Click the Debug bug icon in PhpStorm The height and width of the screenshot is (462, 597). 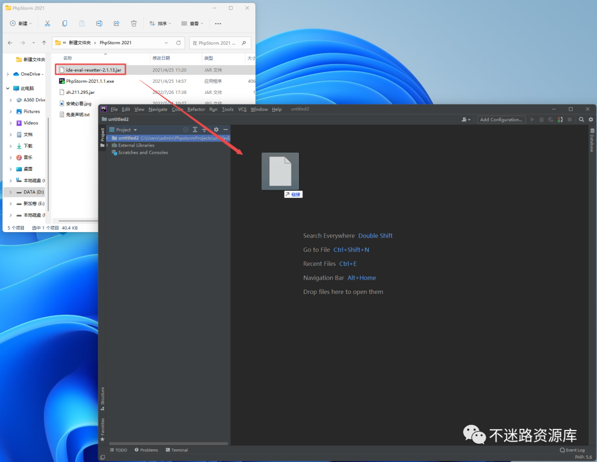[541, 119]
